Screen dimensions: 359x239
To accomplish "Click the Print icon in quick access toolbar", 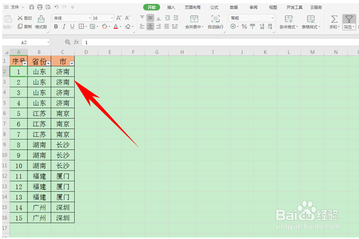I will 40,8.
